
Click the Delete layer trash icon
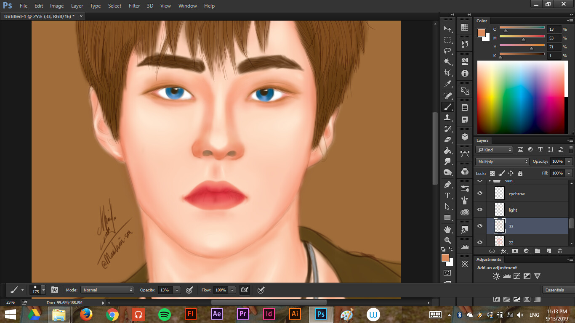560,251
